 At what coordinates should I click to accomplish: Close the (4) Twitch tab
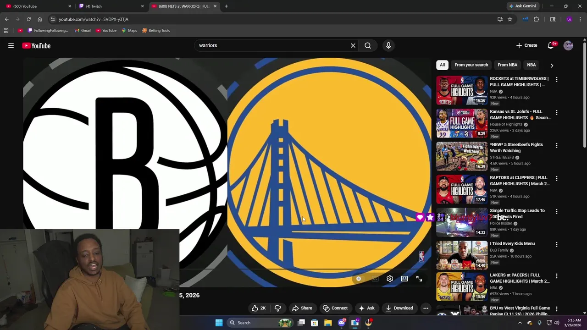[x=142, y=6]
